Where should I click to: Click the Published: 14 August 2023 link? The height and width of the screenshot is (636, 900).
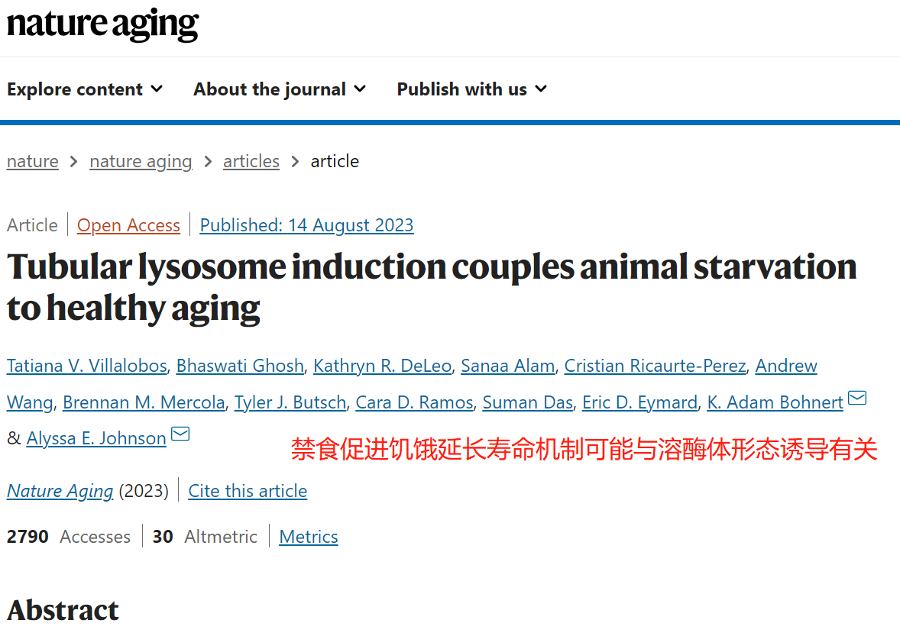(x=306, y=225)
